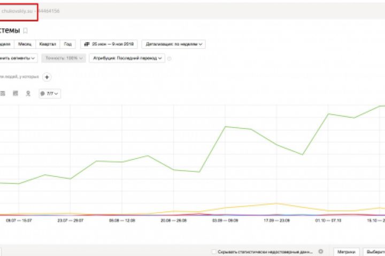Viewport: 385px width, 256px height.
Task: Open the calendar date range picker
Action: click(x=108, y=44)
